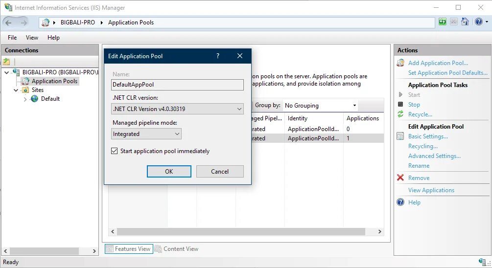Screen dimensions: 492x268
Task: Select Application Pools in Connections tree
Action: pyautogui.click(x=54, y=81)
